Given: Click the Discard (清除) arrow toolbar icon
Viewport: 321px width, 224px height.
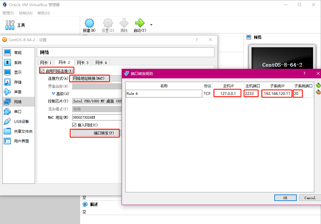Looking at the screenshot, I should pyautogui.click(x=124, y=23).
